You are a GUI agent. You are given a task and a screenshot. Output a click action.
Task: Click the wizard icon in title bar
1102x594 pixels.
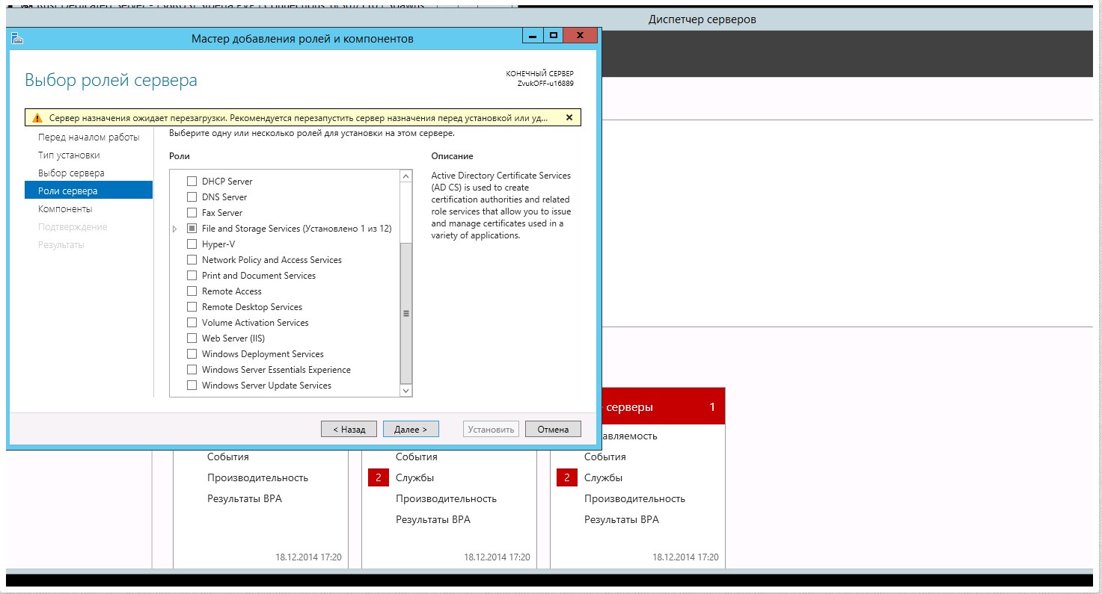(x=17, y=38)
